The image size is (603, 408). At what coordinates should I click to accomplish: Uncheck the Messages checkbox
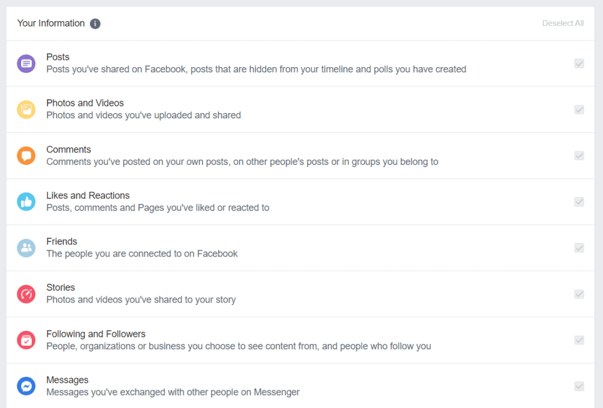pos(579,386)
